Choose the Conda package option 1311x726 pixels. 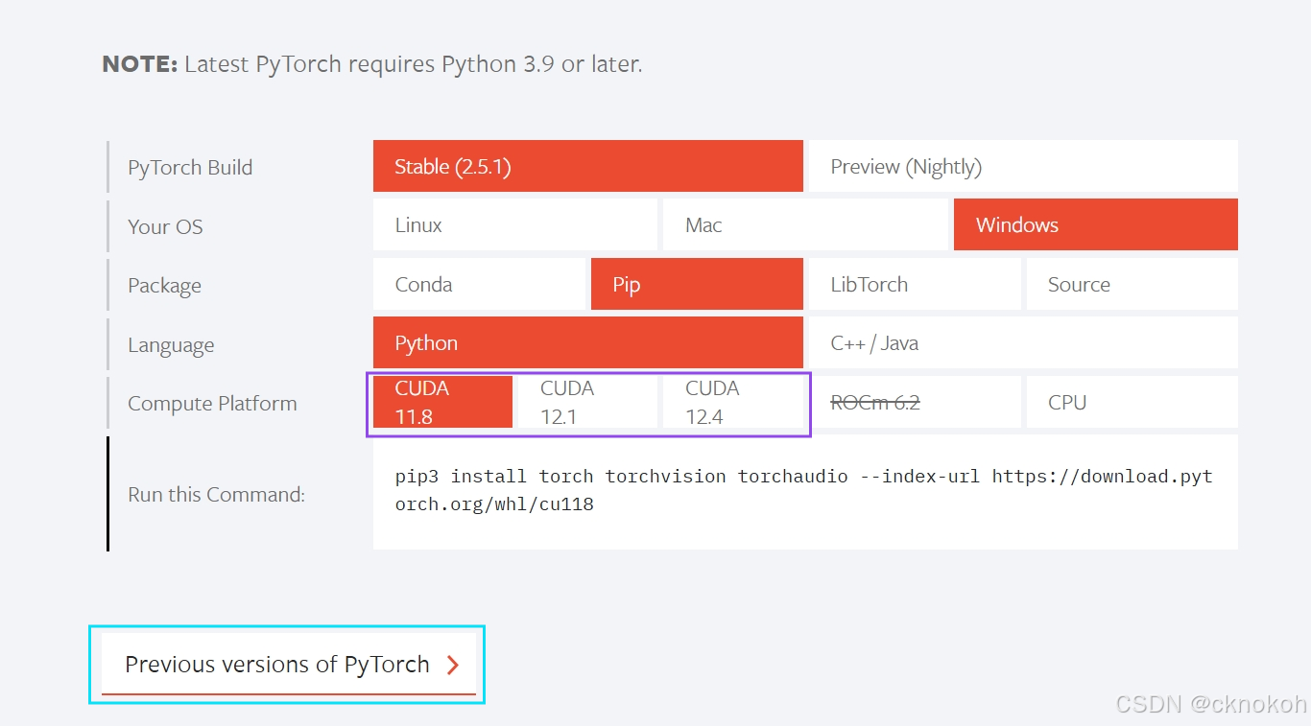tap(479, 284)
